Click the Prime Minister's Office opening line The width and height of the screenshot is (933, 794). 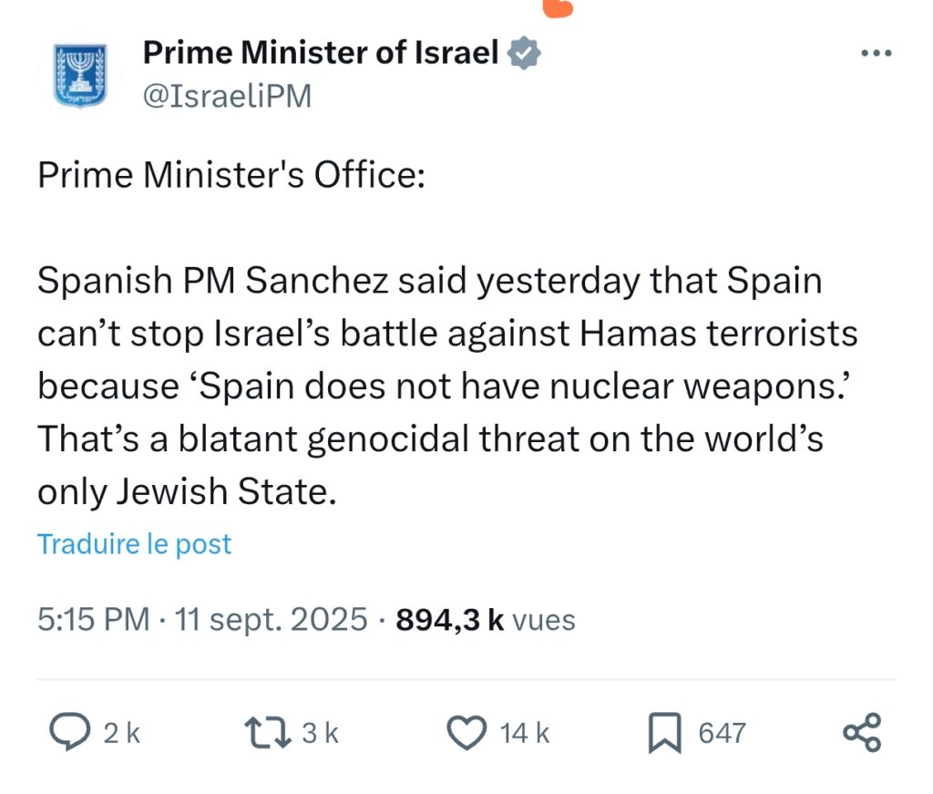(231, 176)
